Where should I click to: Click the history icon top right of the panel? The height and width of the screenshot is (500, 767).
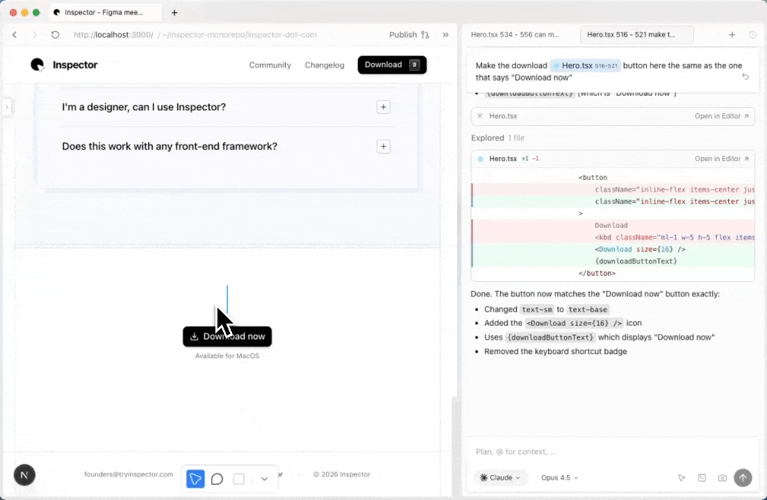(x=752, y=34)
